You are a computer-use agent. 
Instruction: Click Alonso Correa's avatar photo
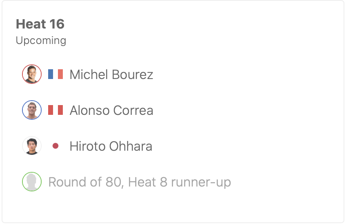point(32,110)
